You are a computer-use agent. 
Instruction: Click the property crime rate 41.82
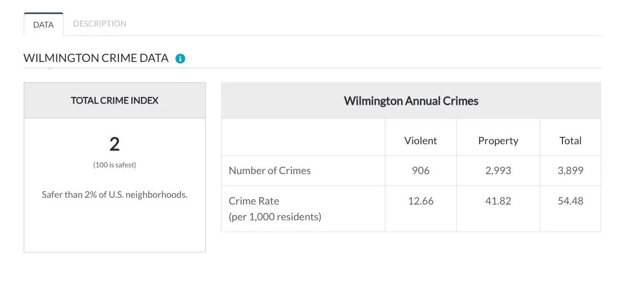498,201
